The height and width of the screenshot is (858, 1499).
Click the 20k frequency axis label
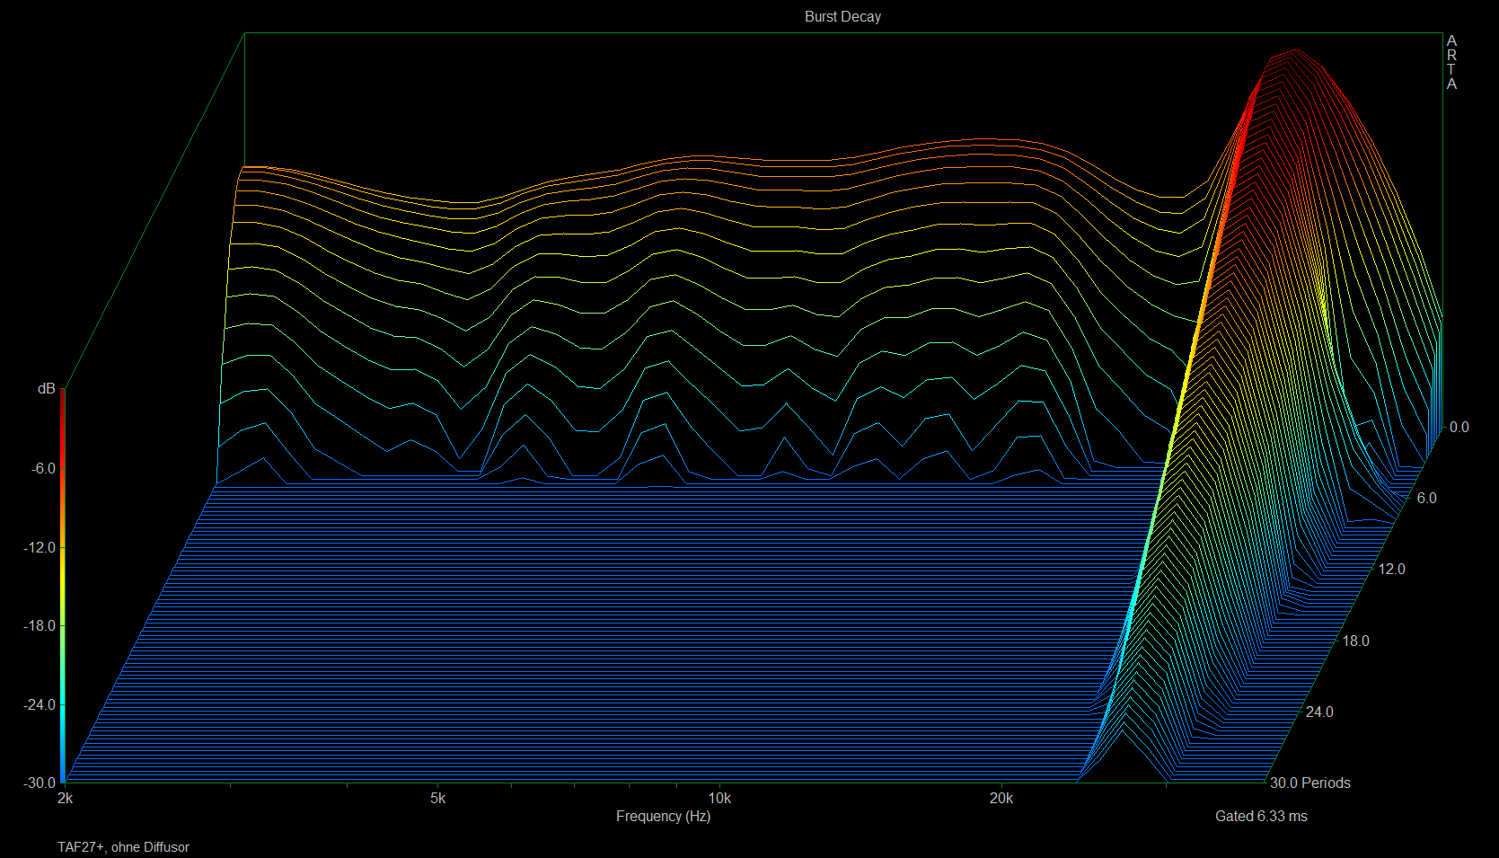pos(1001,798)
